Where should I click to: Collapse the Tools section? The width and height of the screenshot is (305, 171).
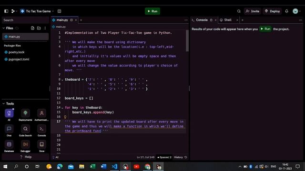point(3,104)
